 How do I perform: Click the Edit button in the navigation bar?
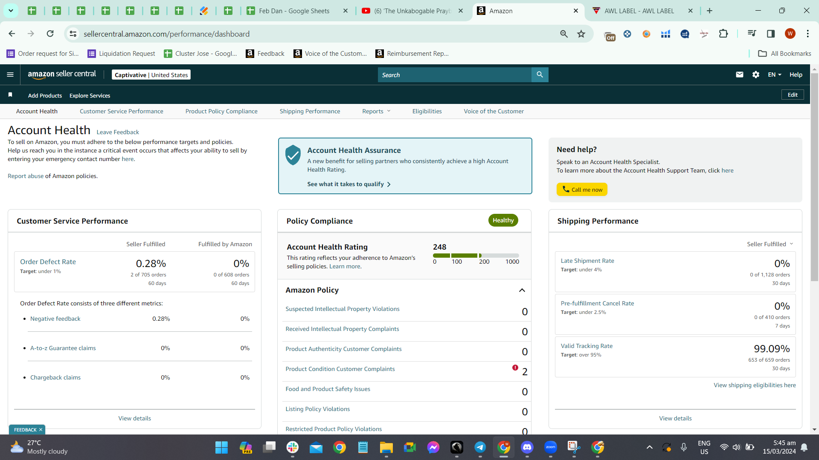pyautogui.click(x=793, y=95)
